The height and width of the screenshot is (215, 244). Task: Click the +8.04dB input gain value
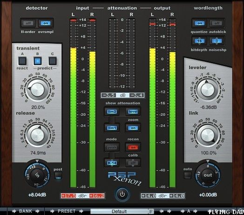point(37,195)
